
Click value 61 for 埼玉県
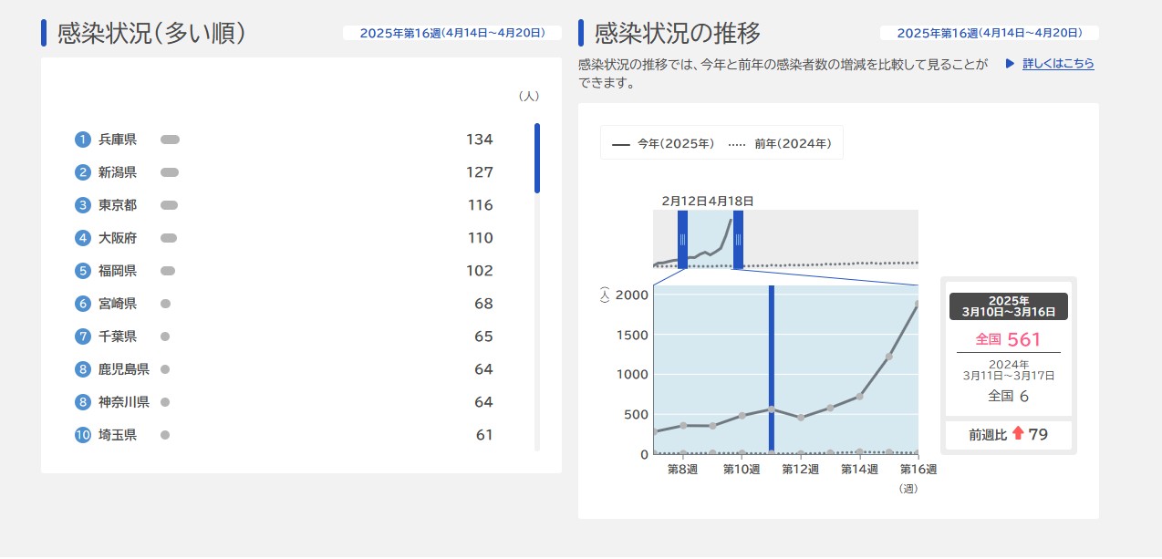coord(484,435)
